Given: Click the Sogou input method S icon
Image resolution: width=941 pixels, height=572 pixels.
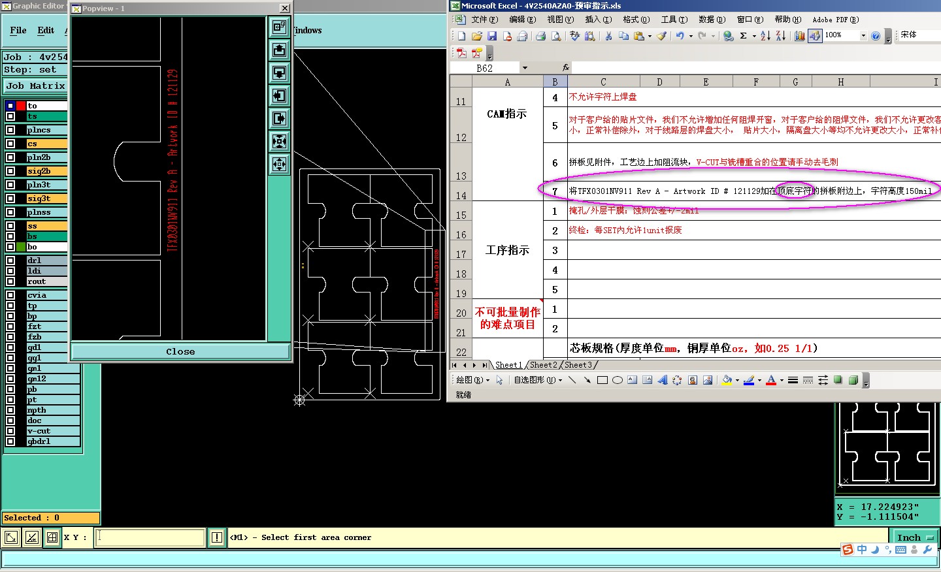Looking at the screenshot, I should tap(848, 550).
